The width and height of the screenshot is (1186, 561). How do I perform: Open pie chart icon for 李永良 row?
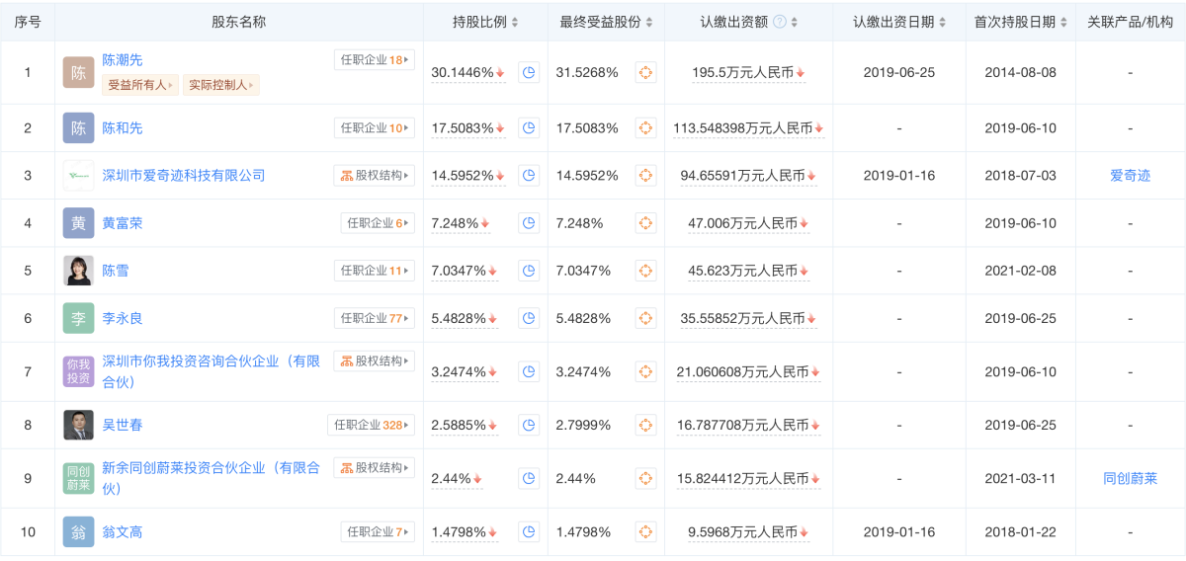click(x=529, y=318)
